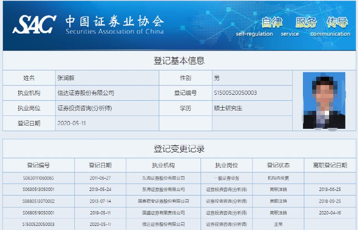Open the 服务 service menu item

point(306,23)
